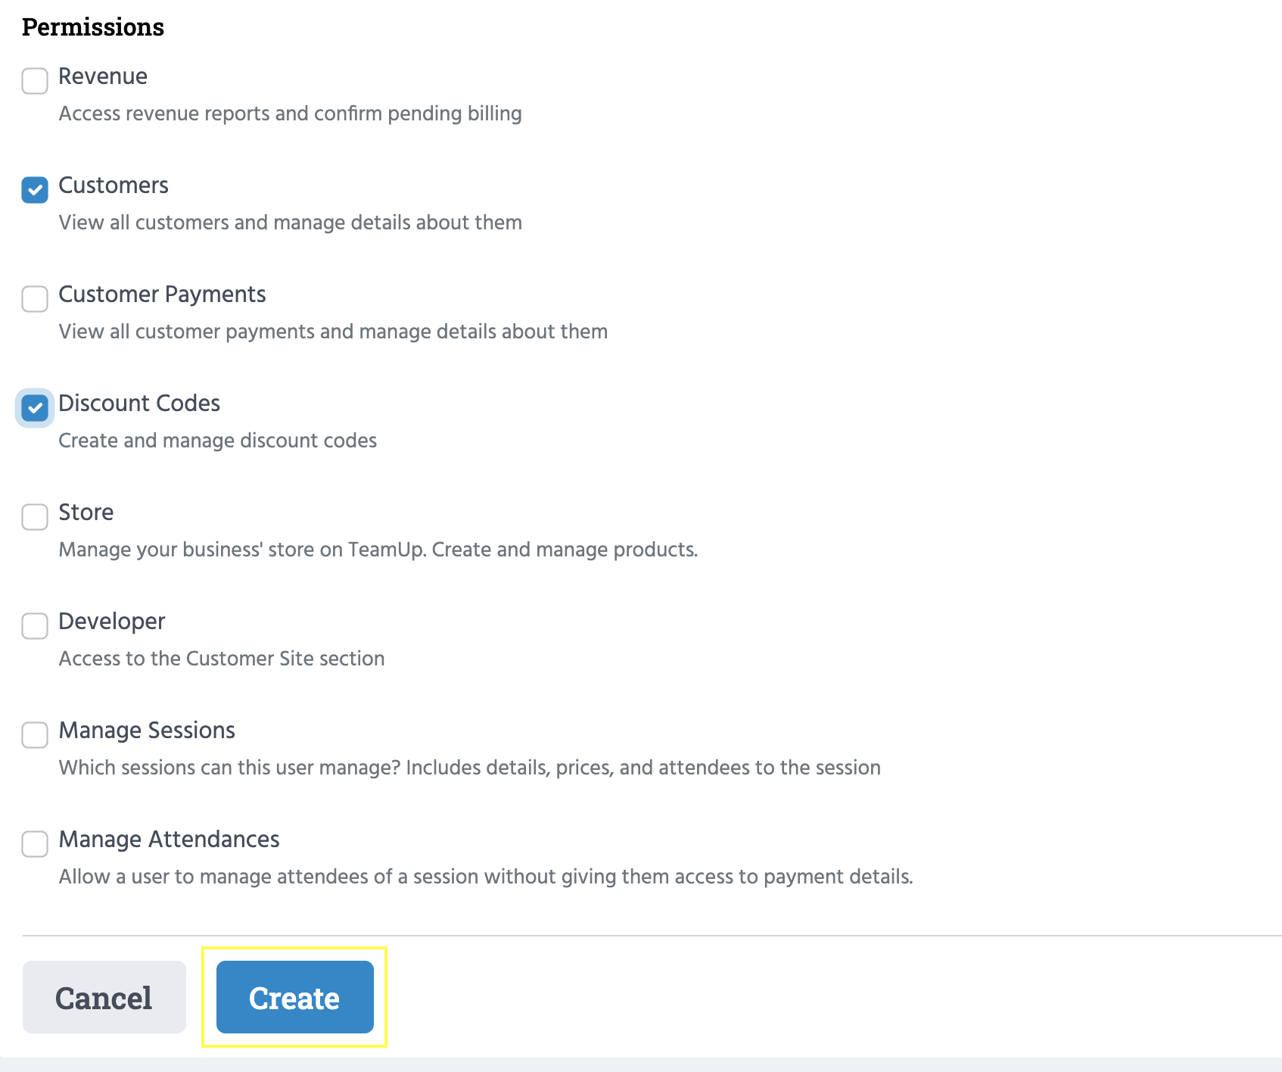Image resolution: width=1282 pixels, height=1072 pixels.
Task: Enable the Manage Attendances checkbox
Action: (x=35, y=844)
